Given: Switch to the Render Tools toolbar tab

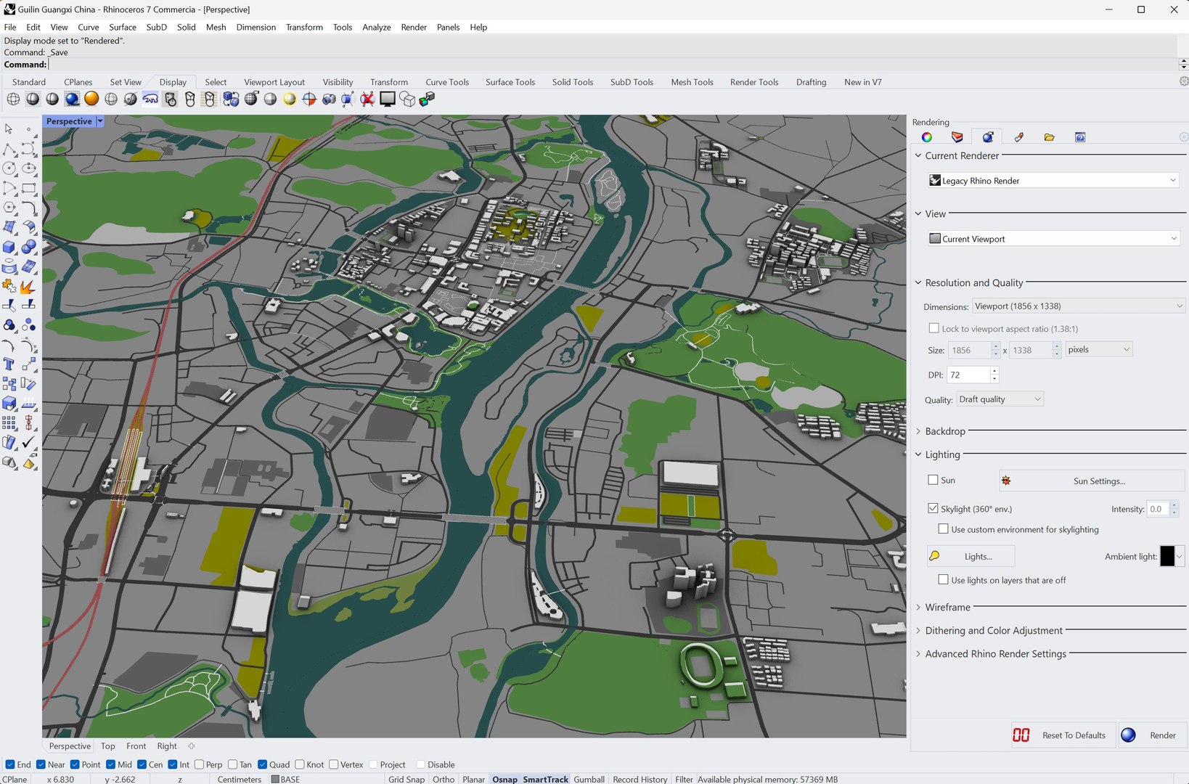Looking at the screenshot, I should coord(754,82).
